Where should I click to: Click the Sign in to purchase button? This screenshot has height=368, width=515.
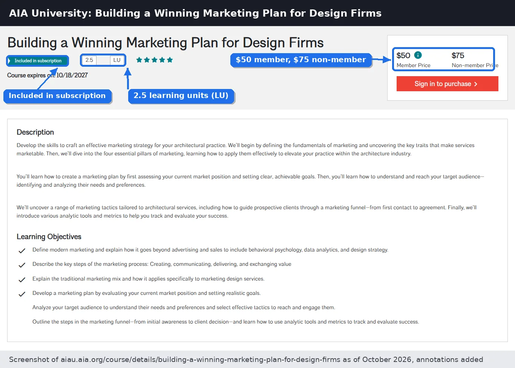click(x=447, y=84)
